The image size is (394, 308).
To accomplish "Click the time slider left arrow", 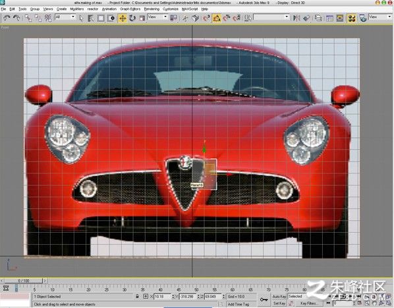I will pyautogui.click(x=2, y=280).
